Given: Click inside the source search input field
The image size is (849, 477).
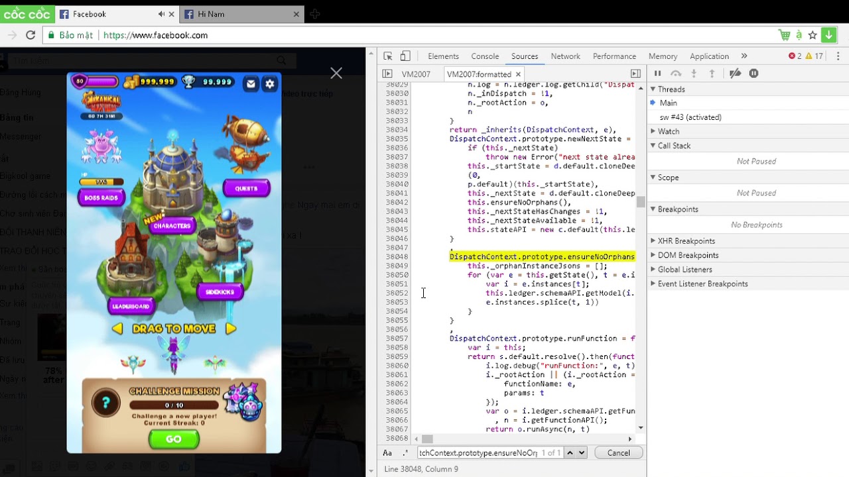Looking at the screenshot, I should point(478,453).
